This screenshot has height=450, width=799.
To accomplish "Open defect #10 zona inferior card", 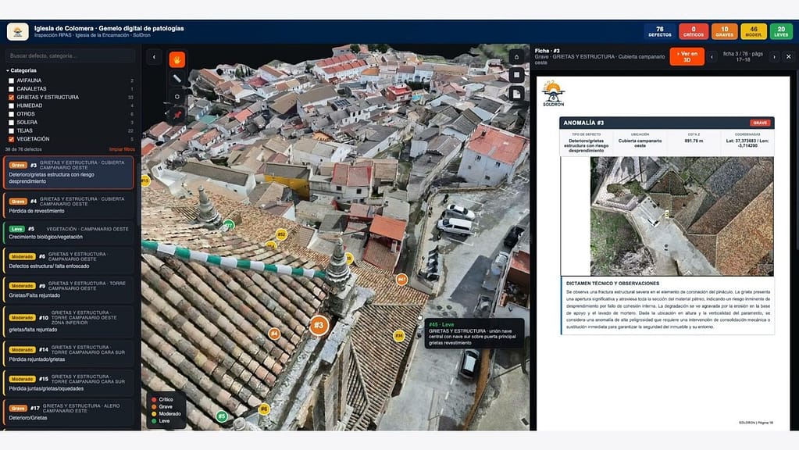I will [69, 321].
